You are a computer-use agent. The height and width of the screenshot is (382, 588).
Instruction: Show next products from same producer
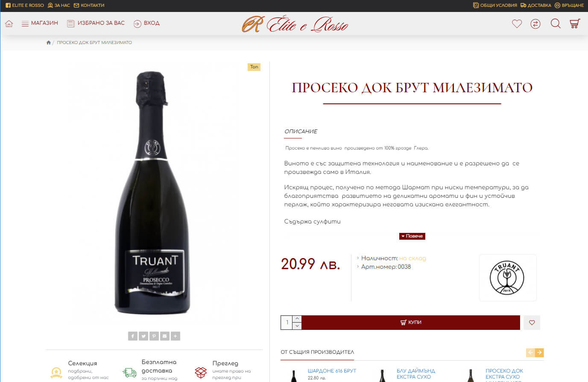click(539, 353)
